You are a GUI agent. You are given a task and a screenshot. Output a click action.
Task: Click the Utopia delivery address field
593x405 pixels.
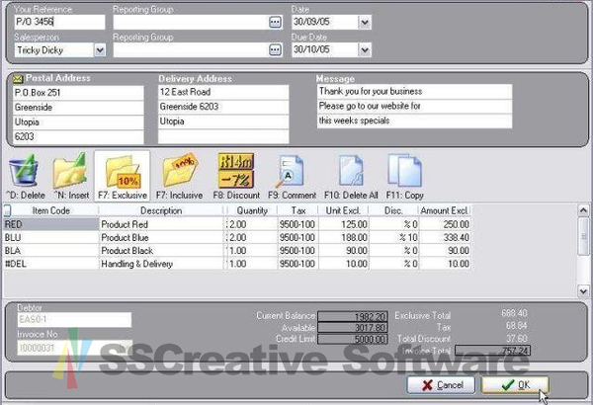[x=223, y=121]
